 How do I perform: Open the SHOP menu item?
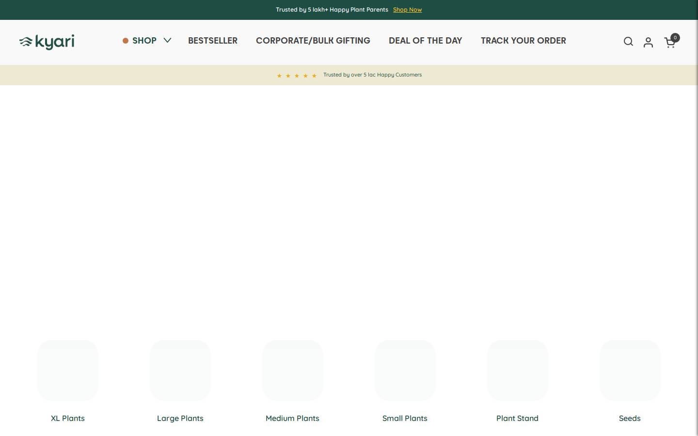(144, 41)
